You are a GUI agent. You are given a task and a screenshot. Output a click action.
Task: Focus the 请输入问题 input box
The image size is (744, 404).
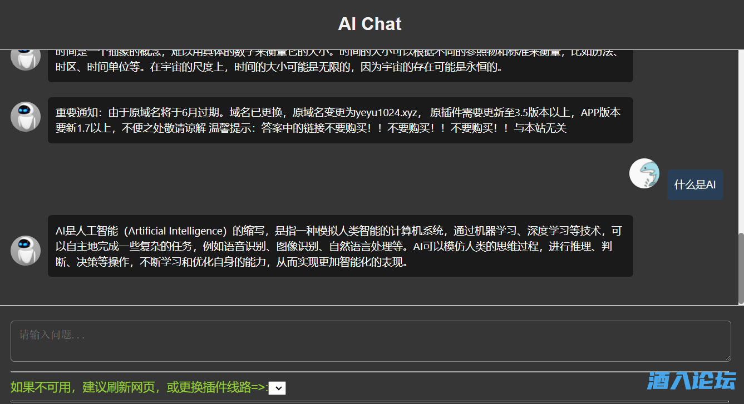point(370,341)
